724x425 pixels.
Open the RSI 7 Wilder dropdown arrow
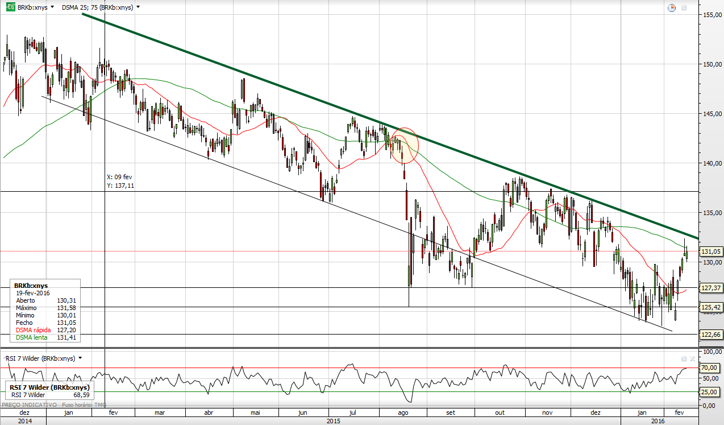(80, 358)
